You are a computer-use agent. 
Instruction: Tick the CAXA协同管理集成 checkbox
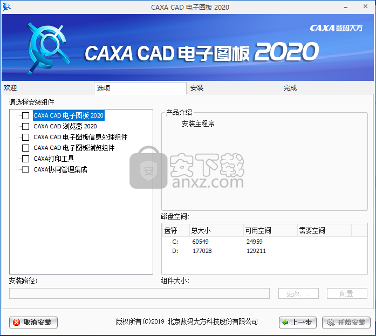pyautogui.click(x=26, y=169)
